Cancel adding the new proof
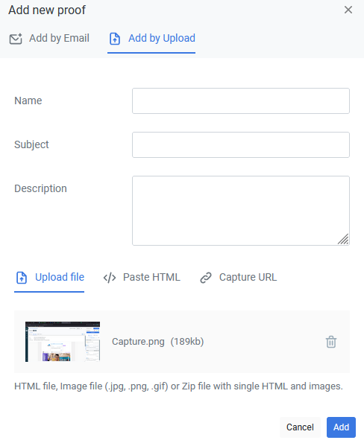364x446 pixels. point(300,427)
